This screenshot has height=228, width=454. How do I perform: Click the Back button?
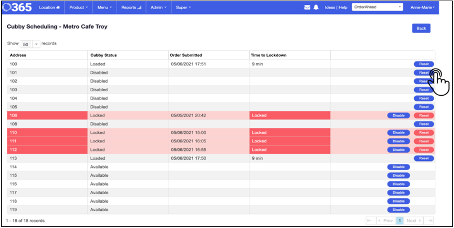421,28
